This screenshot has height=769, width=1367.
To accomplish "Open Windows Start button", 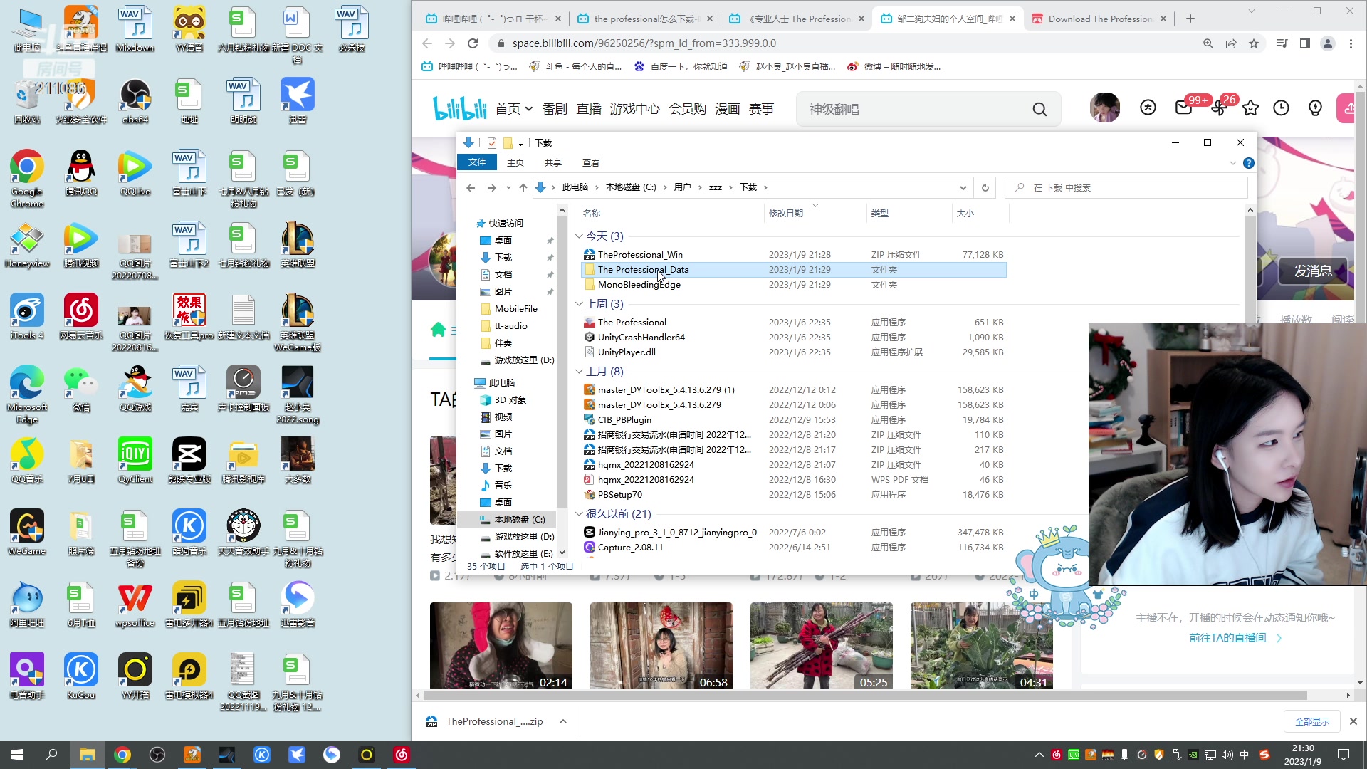I will (x=17, y=755).
